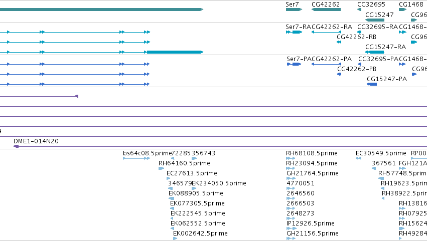Click the EK002642.5prime EST label
The width and height of the screenshot is (427, 241).
[200, 233]
